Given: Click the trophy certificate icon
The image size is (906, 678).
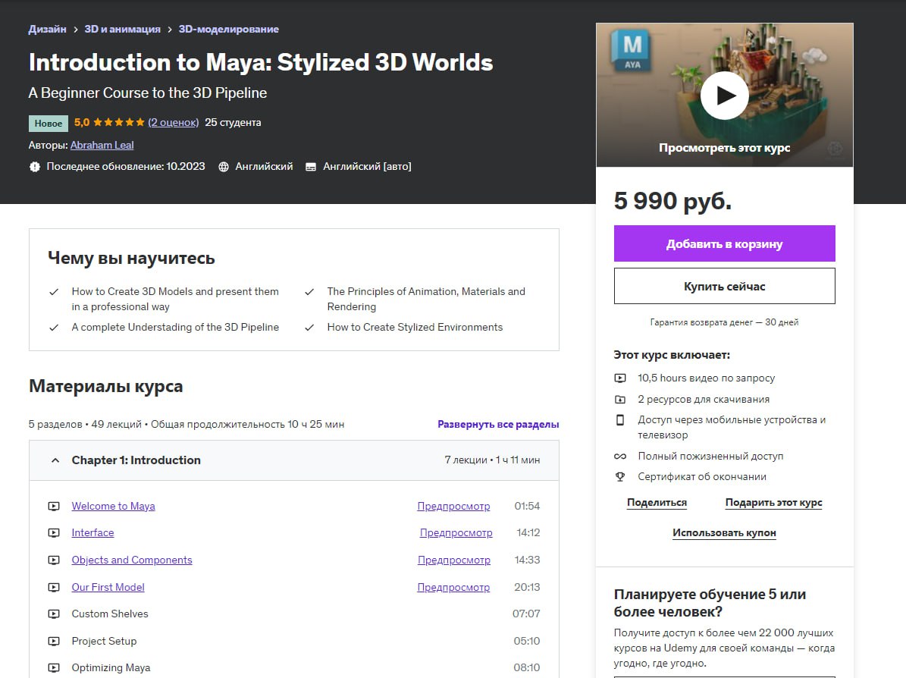Looking at the screenshot, I should [x=620, y=477].
